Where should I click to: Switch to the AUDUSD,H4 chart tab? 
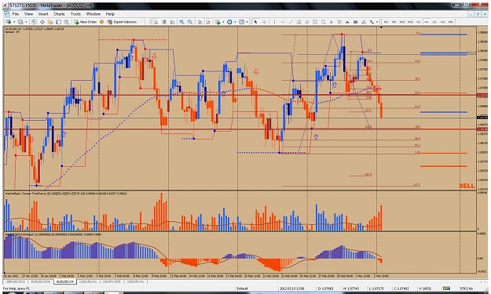click(65, 281)
